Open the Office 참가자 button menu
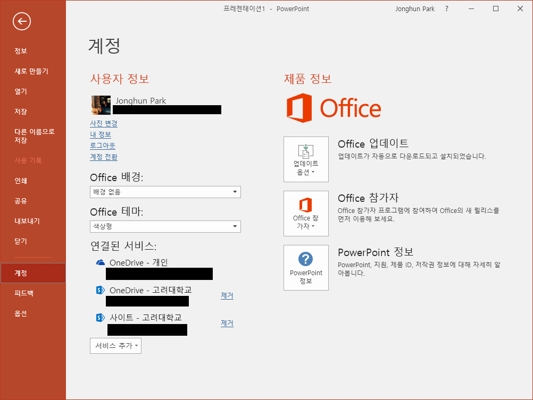Viewport: 533px width, 400px height. (306, 213)
